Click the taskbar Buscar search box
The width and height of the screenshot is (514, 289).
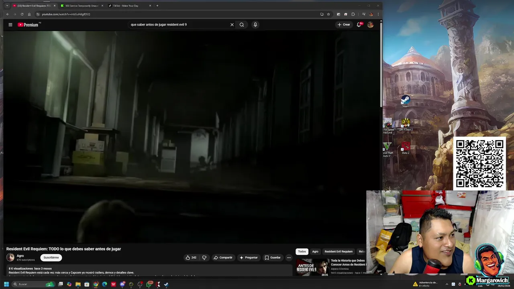(33, 284)
